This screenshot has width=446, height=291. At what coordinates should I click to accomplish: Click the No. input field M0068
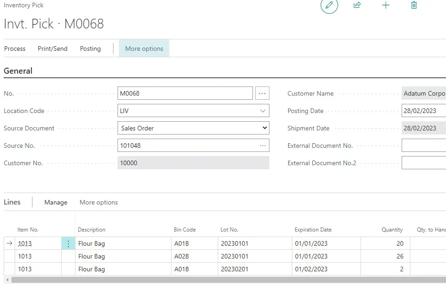pyautogui.click(x=185, y=93)
